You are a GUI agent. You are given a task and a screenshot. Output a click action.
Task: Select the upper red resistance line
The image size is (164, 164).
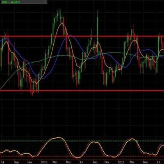click(x=82, y=36)
